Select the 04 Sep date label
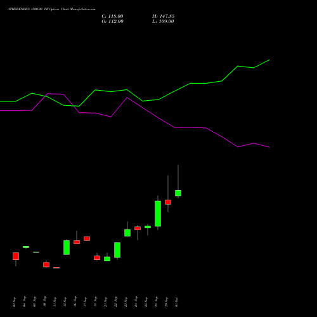 pos(24,302)
